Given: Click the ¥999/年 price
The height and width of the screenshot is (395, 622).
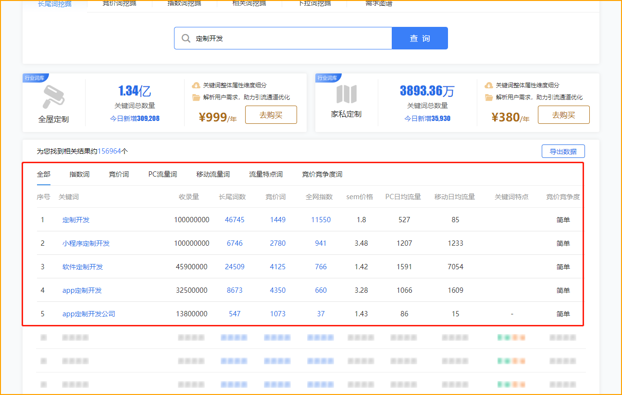Looking at the screenshot, I should pos(217,118).
